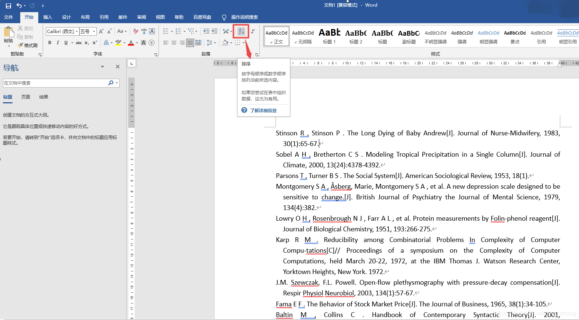Select the Format Painter tool

(28, 45)
